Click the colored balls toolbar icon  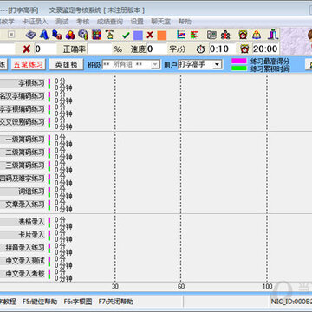coord(70,35)
